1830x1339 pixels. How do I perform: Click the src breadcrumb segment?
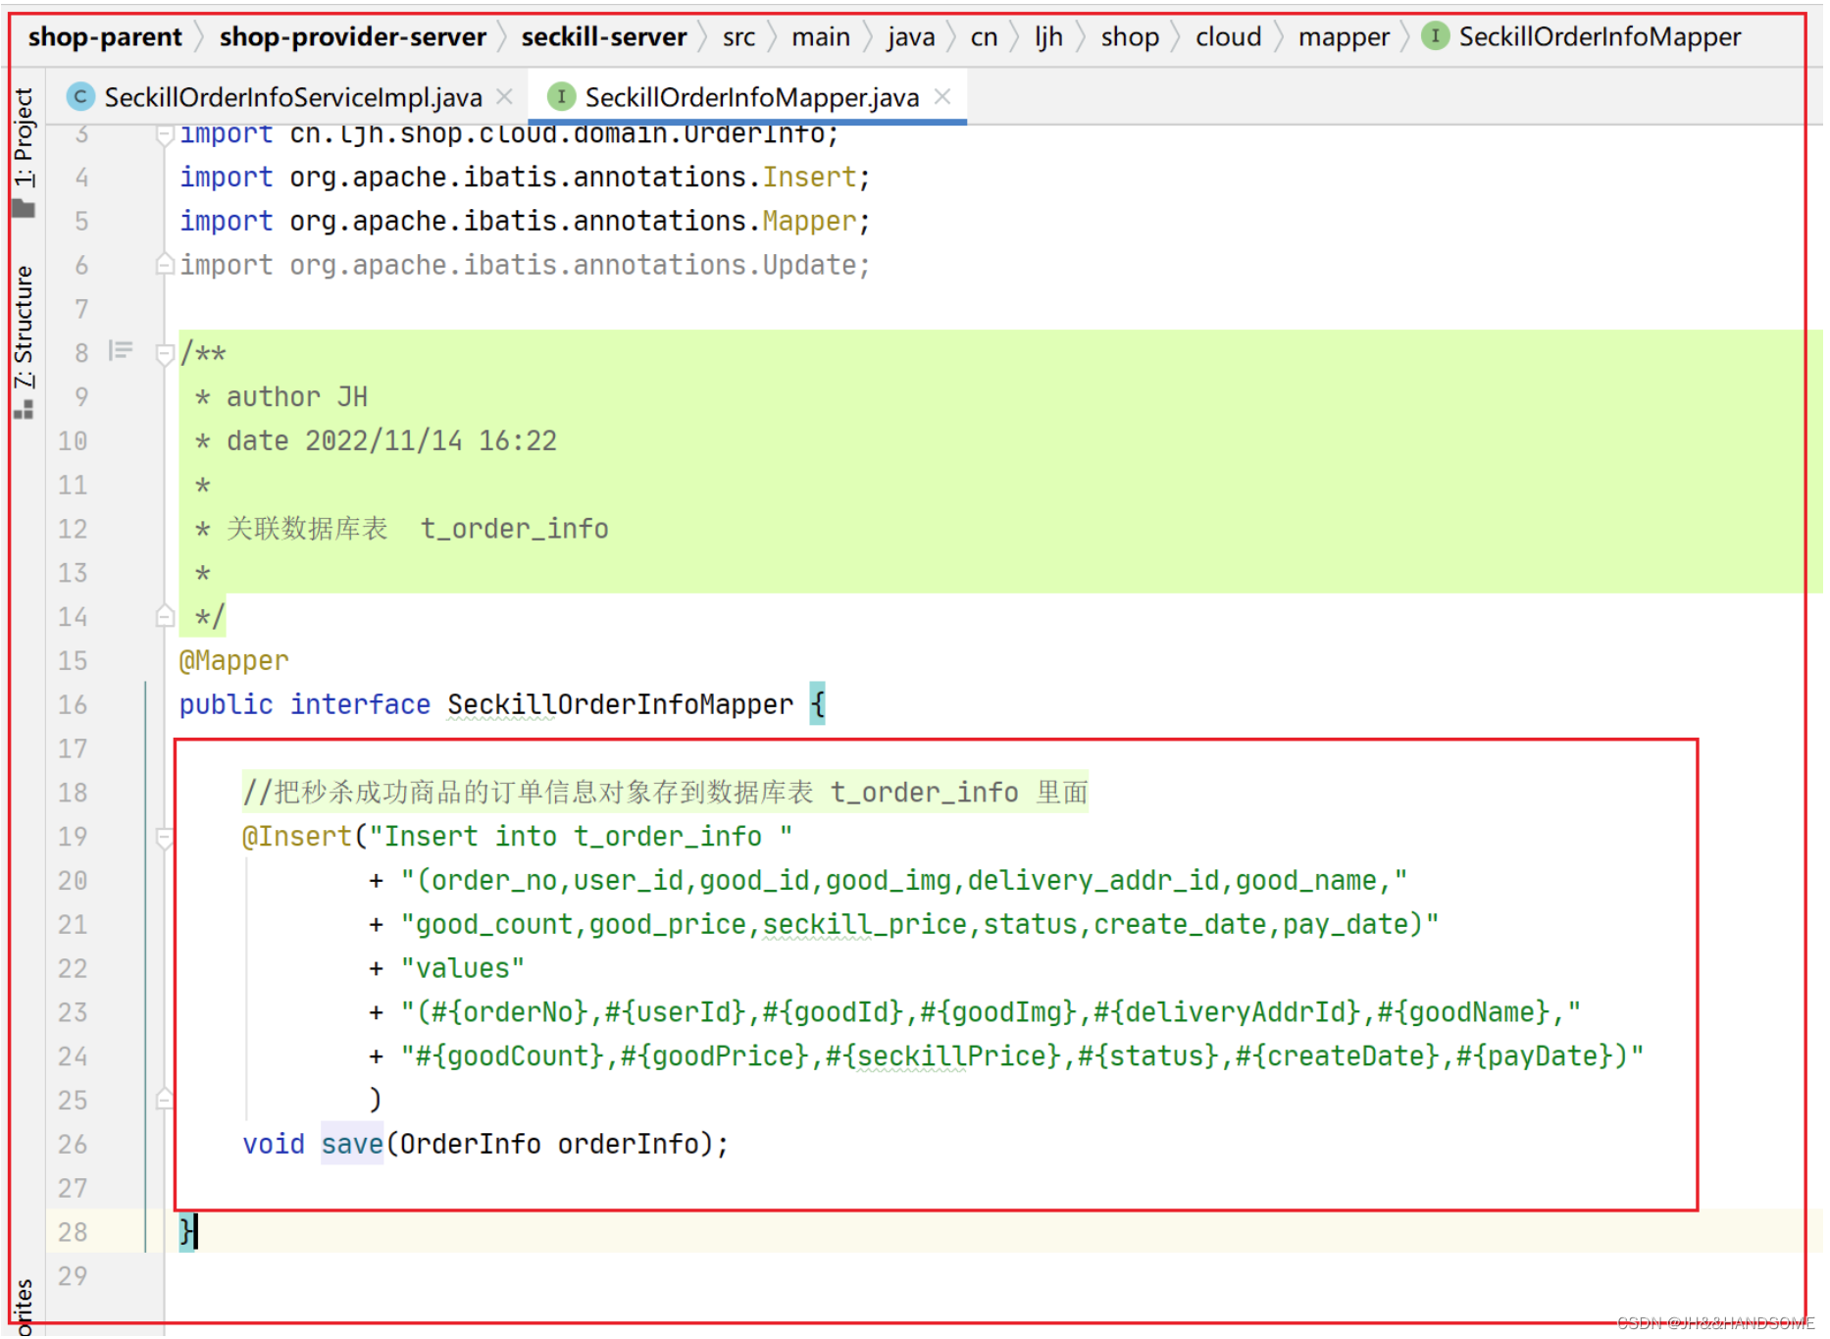click(x=738, y=37)
